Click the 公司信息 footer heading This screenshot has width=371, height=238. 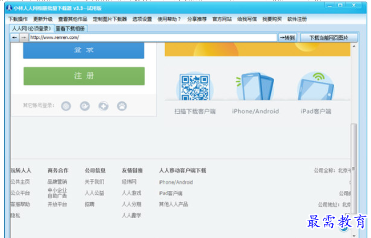click(x=95, y=170)
